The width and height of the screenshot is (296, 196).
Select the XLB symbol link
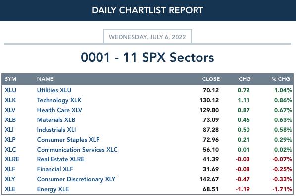click(x=10, y=120)
